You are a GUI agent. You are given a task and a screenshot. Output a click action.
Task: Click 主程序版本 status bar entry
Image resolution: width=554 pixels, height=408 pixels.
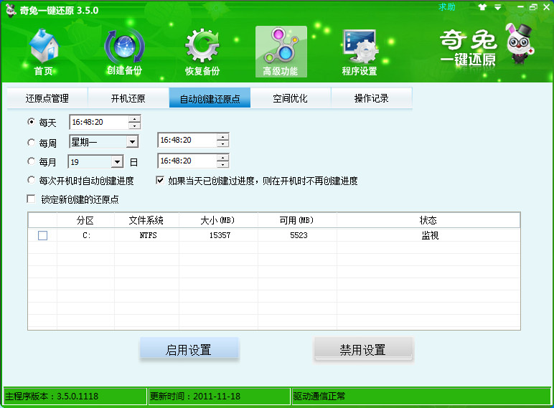tap(75, 396)
